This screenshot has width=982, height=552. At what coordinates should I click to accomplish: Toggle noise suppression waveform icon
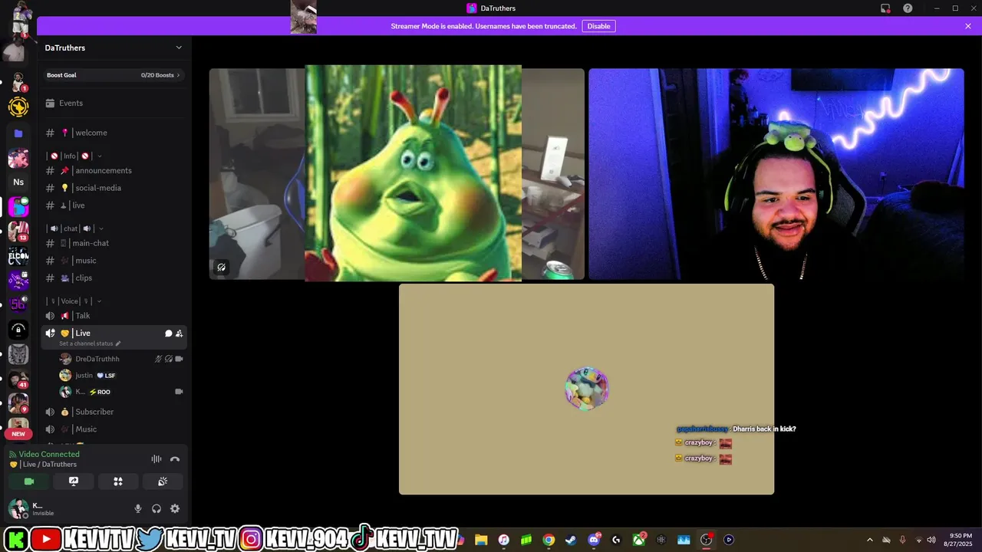tap(157, 459)
